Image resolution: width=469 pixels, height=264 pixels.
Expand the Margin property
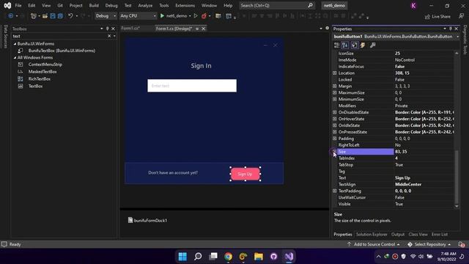pyautogui.click(x=335, y=87)
